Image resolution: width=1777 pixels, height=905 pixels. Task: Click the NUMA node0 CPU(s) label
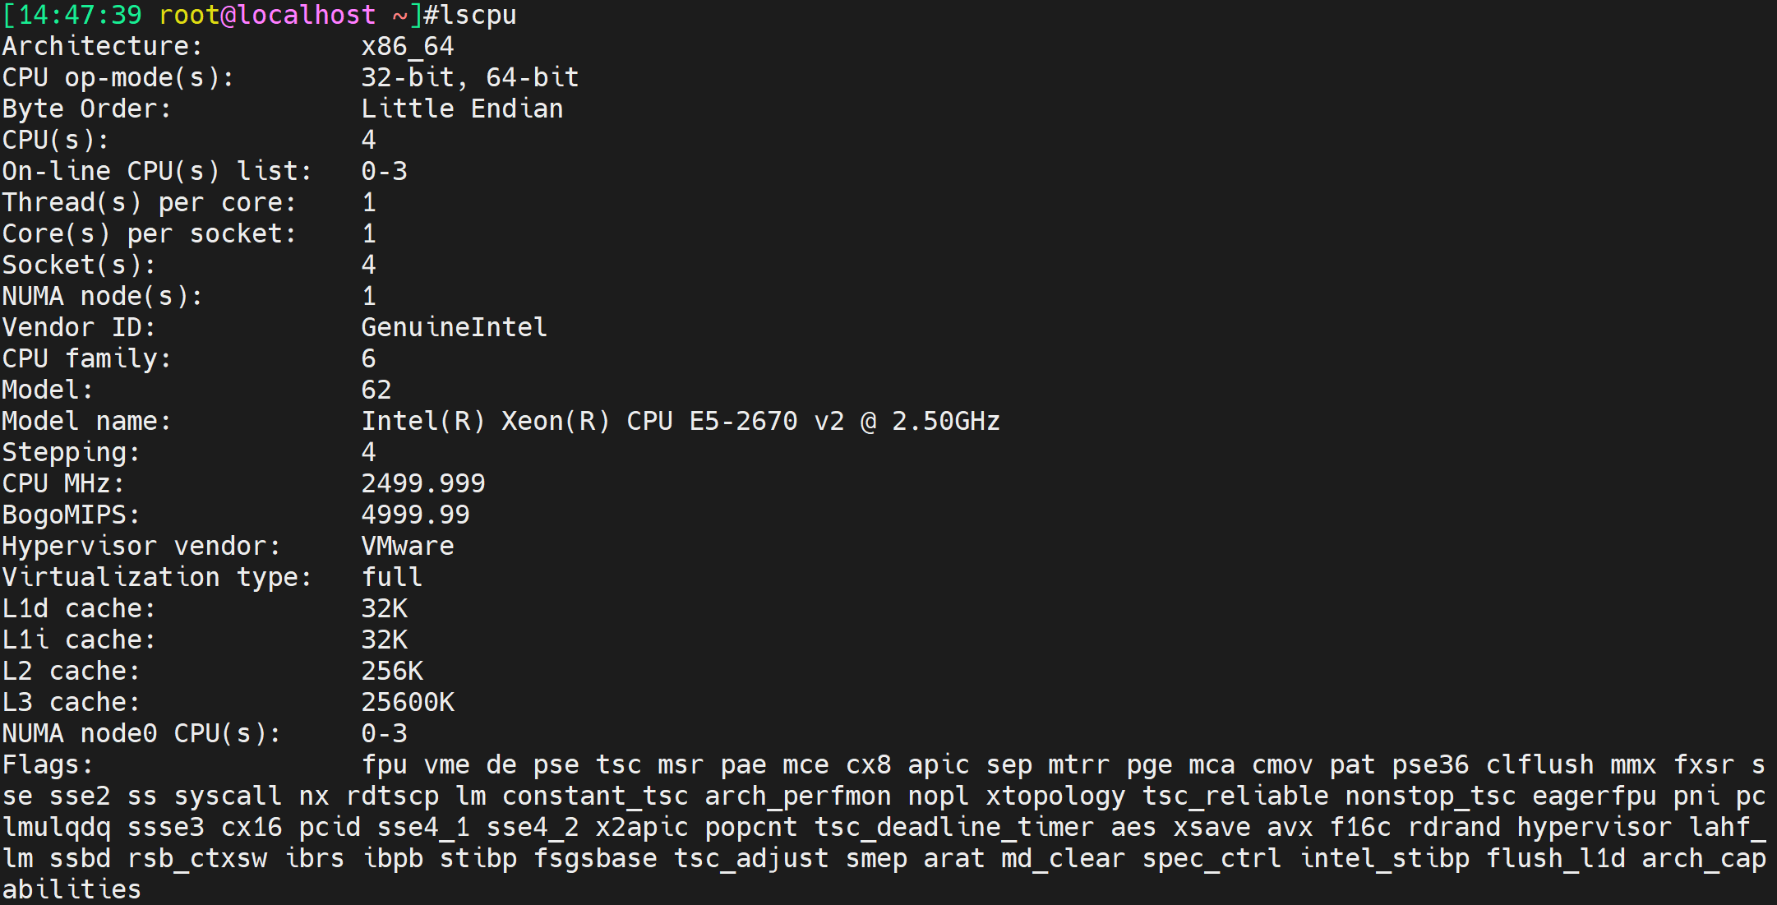141,734
